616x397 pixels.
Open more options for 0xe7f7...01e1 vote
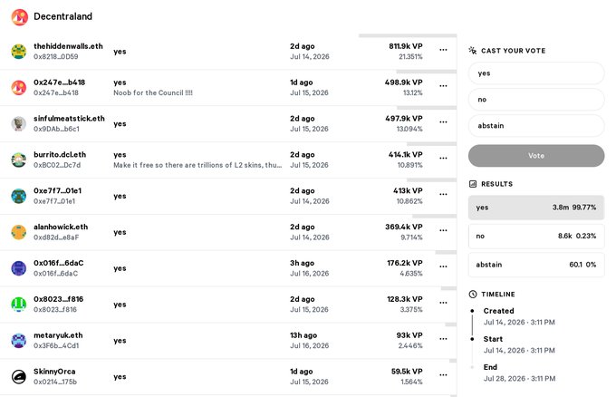(443, 195)
